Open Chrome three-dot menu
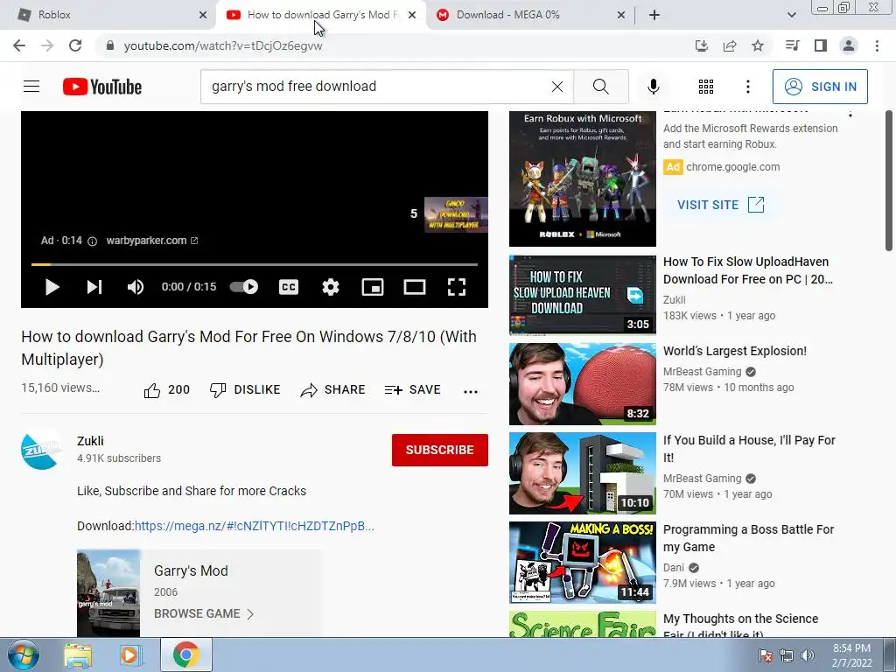The image size is (896, 672). click(x=877, y=45)
